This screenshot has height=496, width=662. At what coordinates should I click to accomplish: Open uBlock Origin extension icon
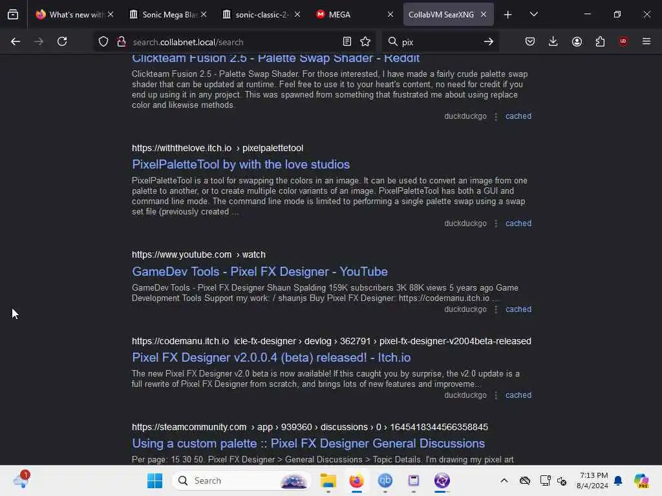click(623, 41)
